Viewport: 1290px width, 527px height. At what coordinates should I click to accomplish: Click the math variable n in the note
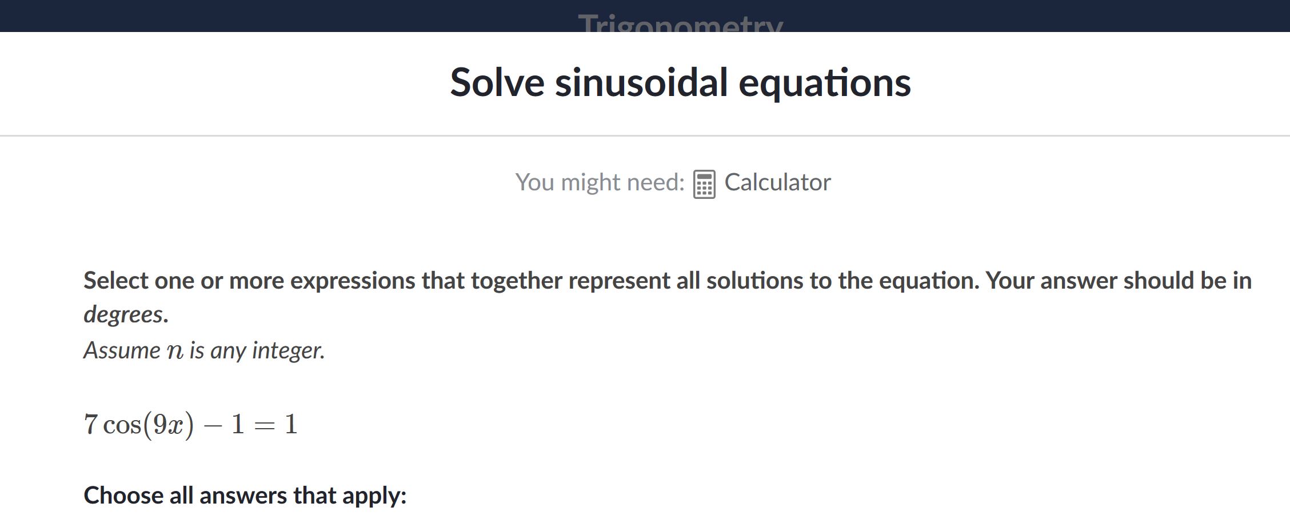pyautogui.click(x=175, y=351)
